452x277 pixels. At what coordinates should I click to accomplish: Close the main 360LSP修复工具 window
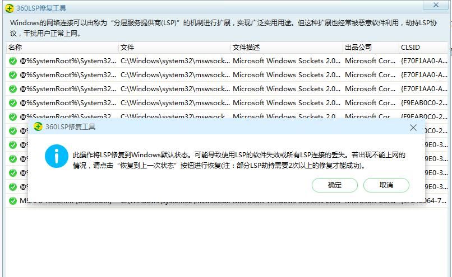pyautogui.click(x=436, y=5)
